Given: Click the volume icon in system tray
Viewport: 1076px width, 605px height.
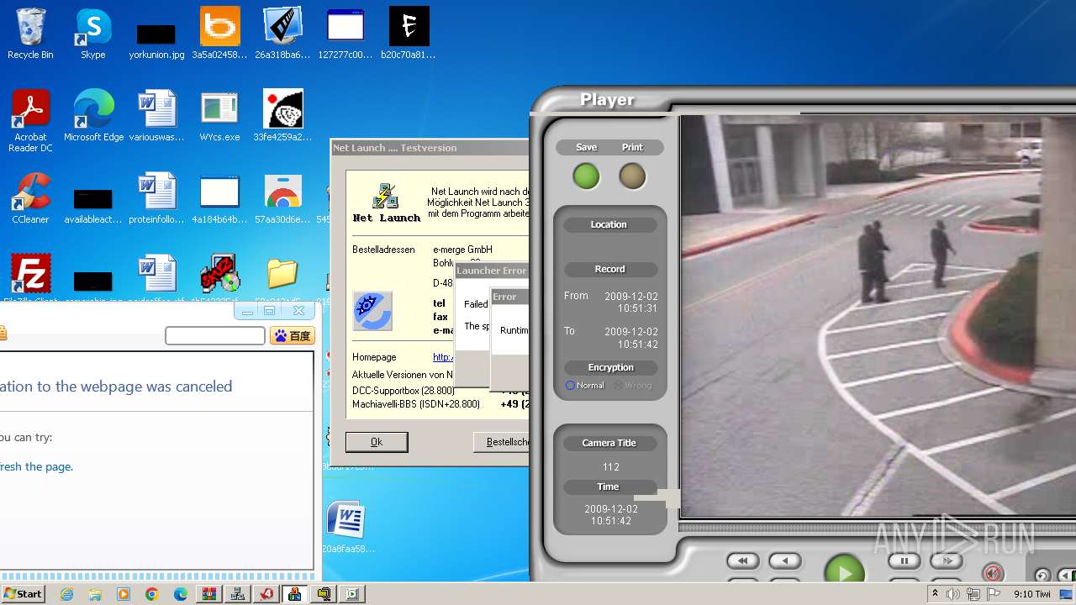Looking at the screenshot, I should pos(953,594).
